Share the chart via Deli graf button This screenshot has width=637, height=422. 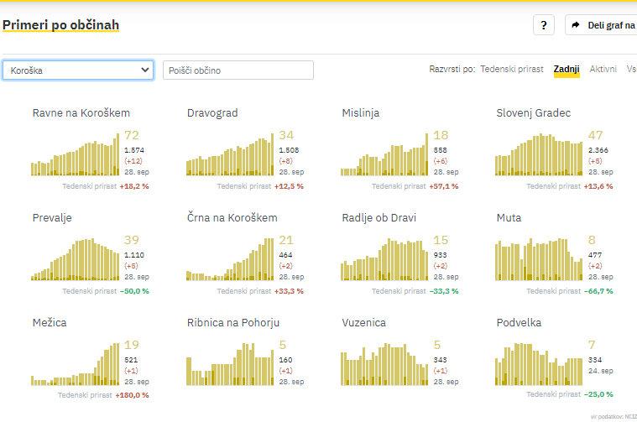click(x=601, y=25)
